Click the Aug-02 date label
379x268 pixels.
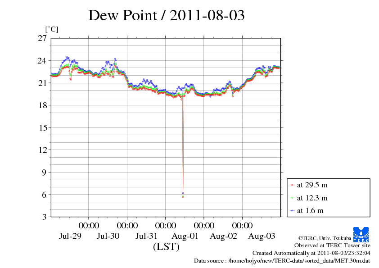224,236
